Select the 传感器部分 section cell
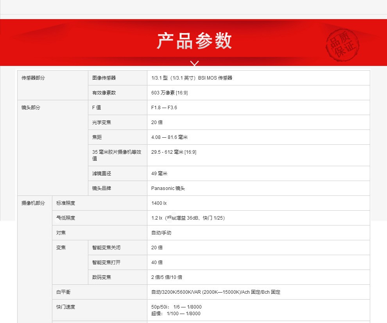 click(x=53, y=85)
